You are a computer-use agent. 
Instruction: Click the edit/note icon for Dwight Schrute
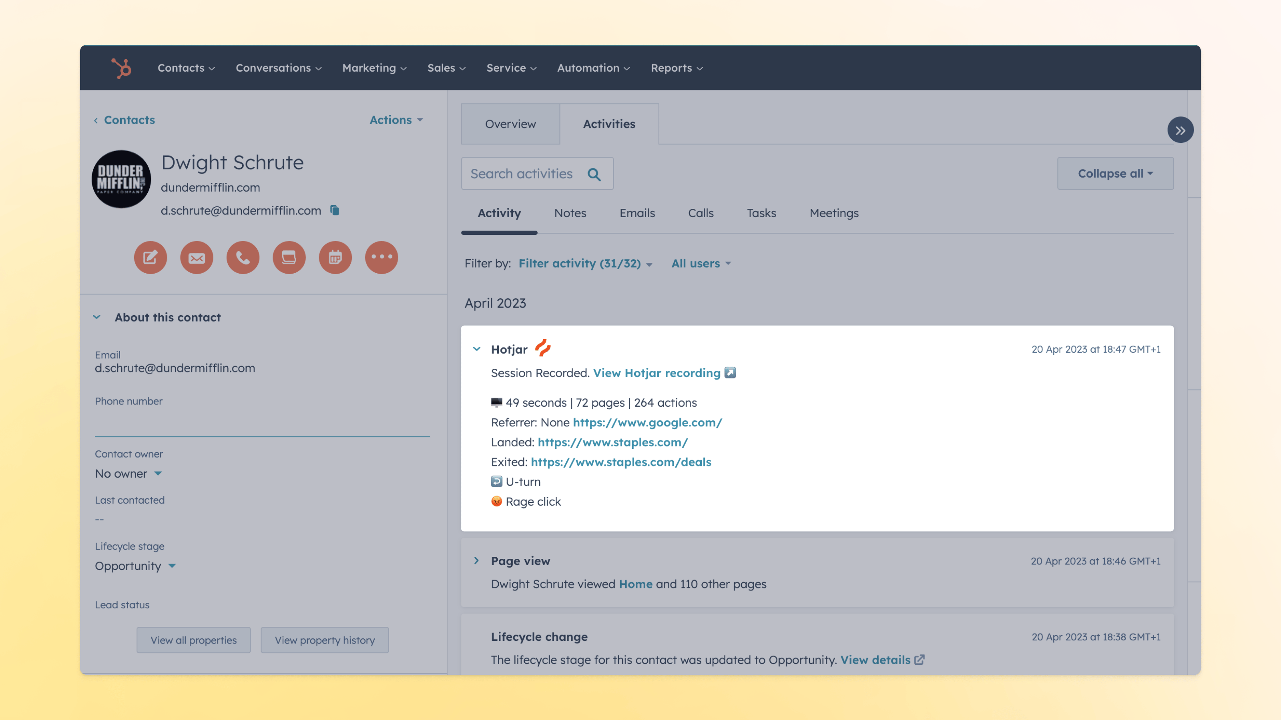(151, 257)
